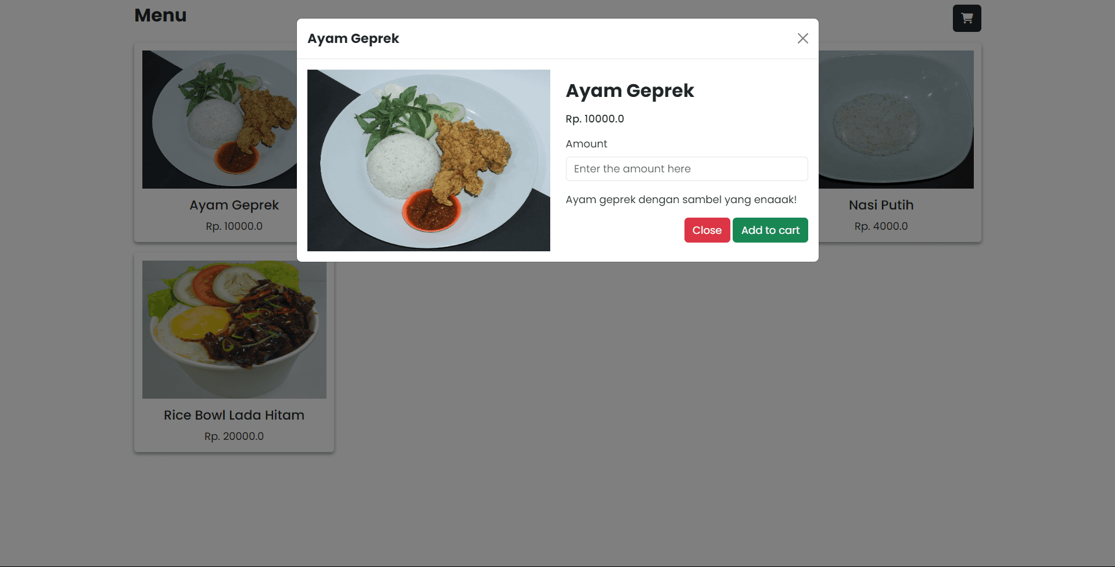Click the Rice Bowl Lada Hitam title
This screenshot has width=1115, height=567.
click(x=234, y=416)
